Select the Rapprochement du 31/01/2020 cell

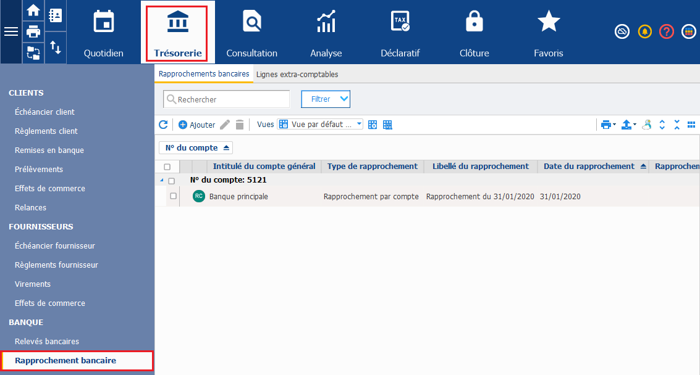(480, 197)
